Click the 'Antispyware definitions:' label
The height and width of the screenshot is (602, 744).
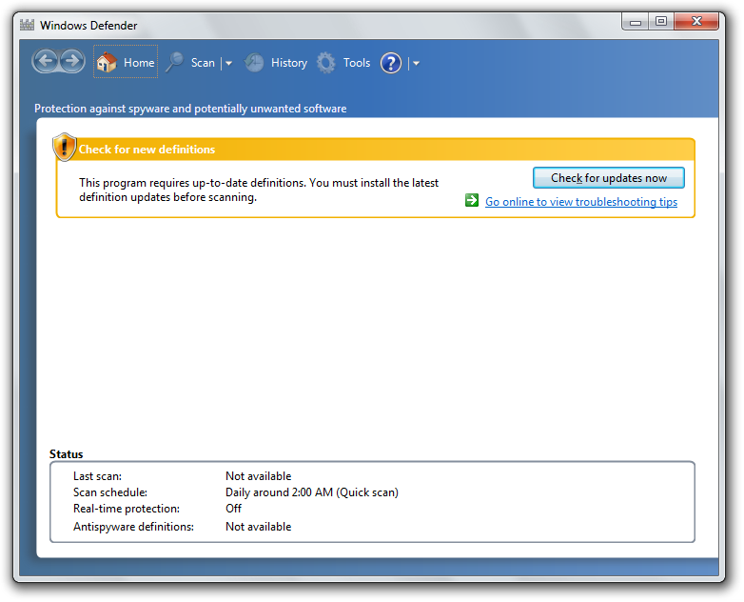point(133,527)
